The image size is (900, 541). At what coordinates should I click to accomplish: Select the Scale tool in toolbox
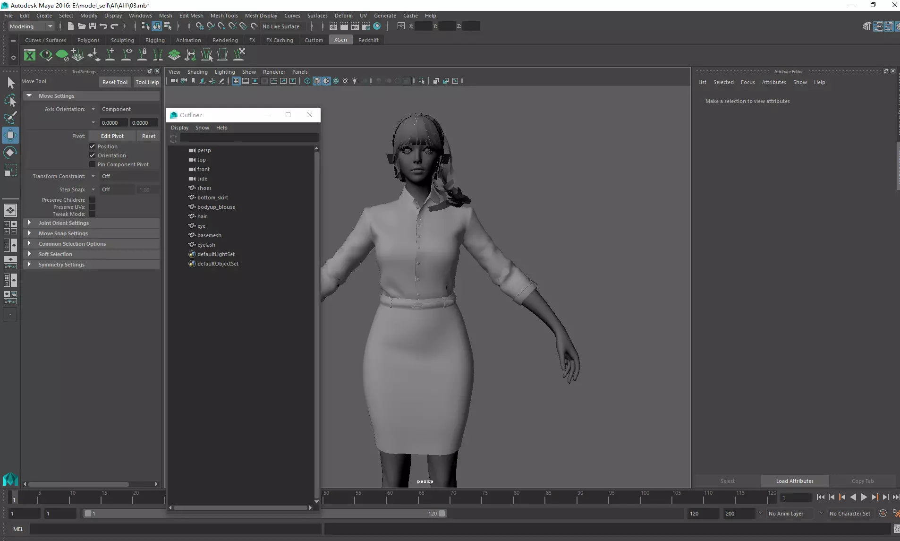tap(10, 170)
